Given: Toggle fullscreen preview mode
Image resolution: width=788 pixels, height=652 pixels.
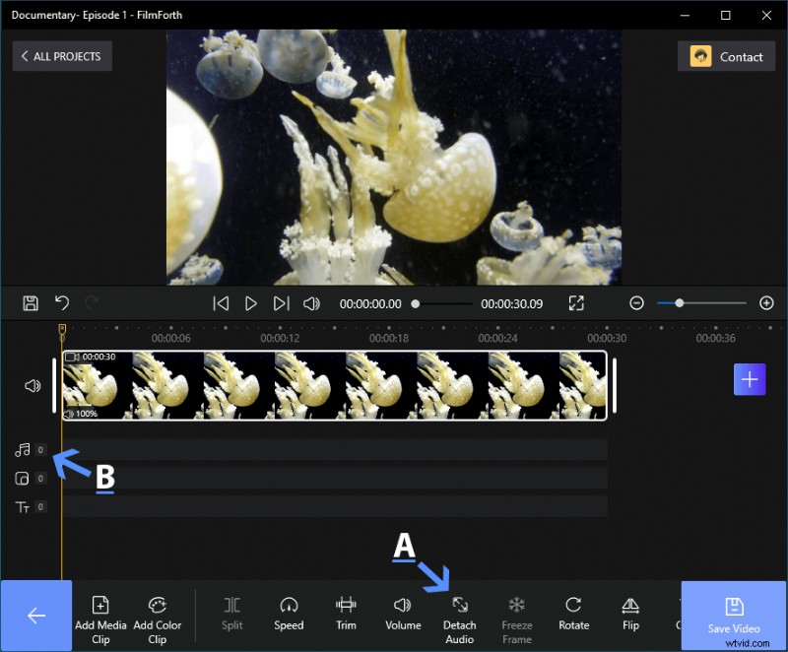Looking at the screenshot, I should point(577,303).
